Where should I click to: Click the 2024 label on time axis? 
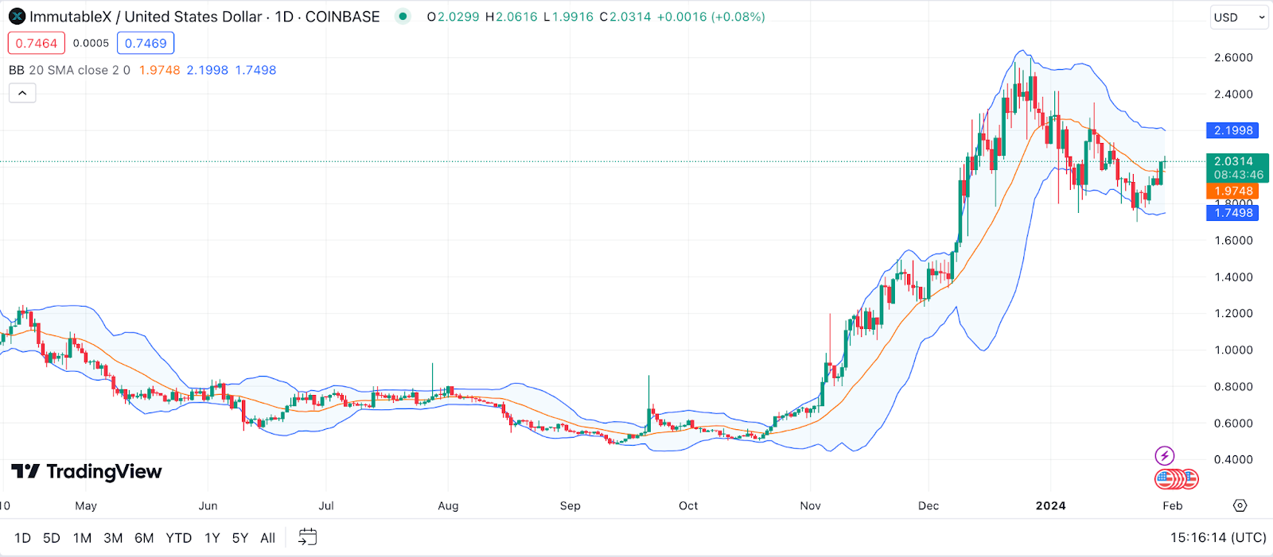coord(1050,505)
